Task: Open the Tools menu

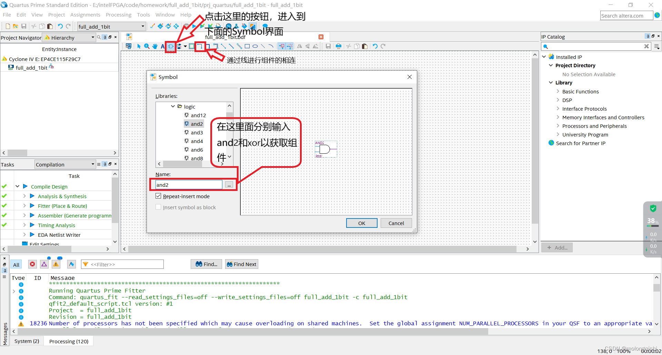Action: [x=143, y=15]
